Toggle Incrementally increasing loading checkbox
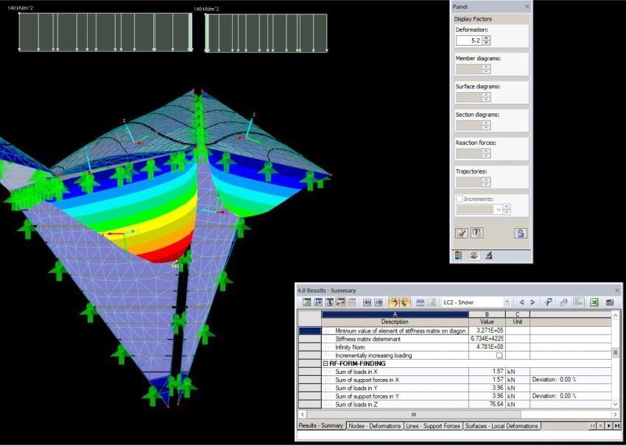 (499, 355)
